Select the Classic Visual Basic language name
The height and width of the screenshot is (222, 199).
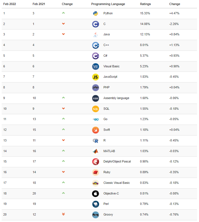[x=116, y=183]
